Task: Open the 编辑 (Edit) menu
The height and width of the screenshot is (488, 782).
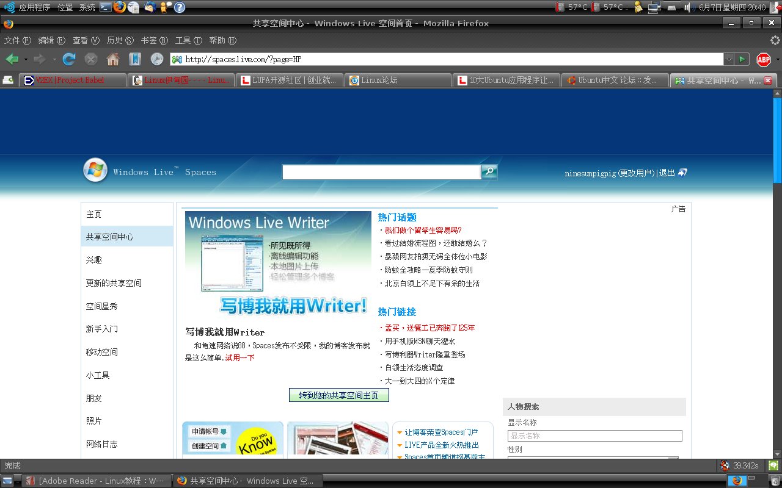Action: click(x=51, y=40)
